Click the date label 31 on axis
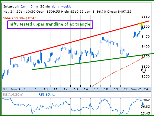 coord(5,89)
